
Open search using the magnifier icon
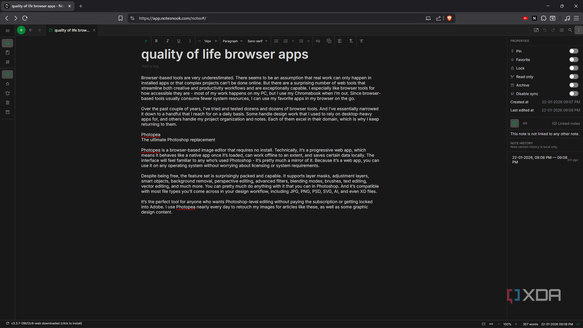click(570, 30)
